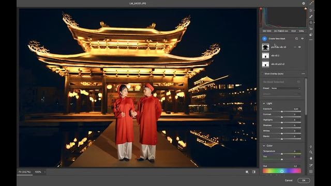Click the Hue rainbow slider handle
The height and width of the screenshot is (186, 331).
click(x=282, y=172)
